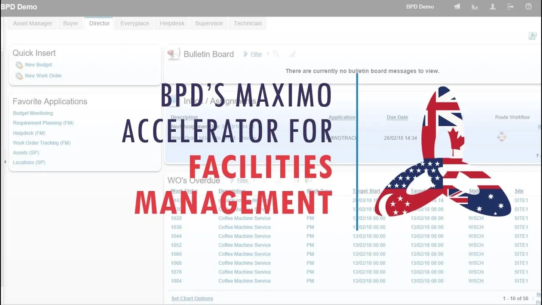Click WSCH status in row 1076
This screenshot has height=305, width=542.
click(x=476, y=272)
